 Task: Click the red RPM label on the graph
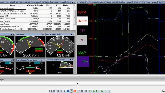(82, 12)
